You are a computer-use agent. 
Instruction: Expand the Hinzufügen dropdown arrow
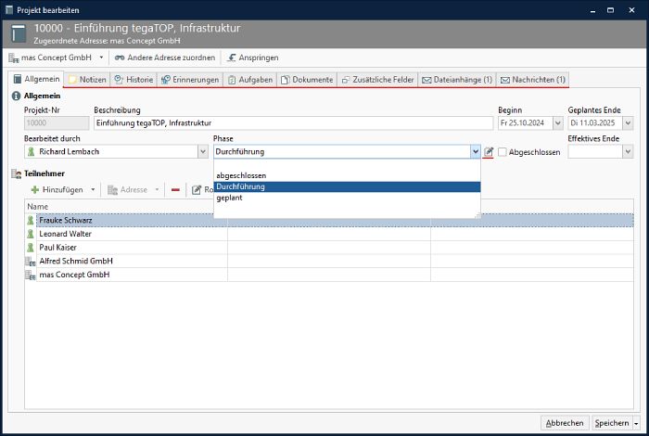93,189
